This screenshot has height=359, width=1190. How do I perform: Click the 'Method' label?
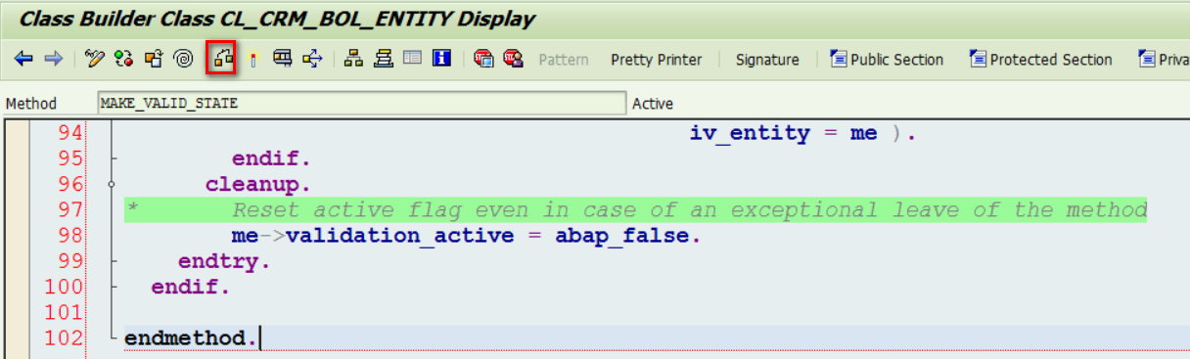coord(31,104)
